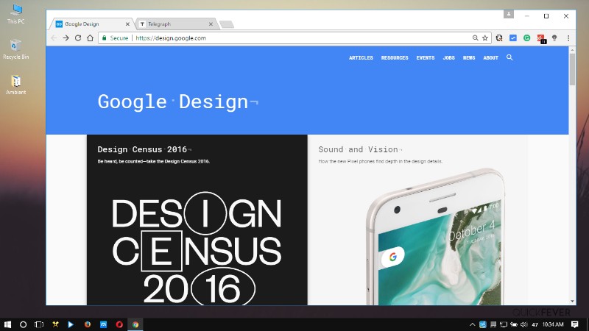
Task: Close the Google Design tab
Action: 127,24
